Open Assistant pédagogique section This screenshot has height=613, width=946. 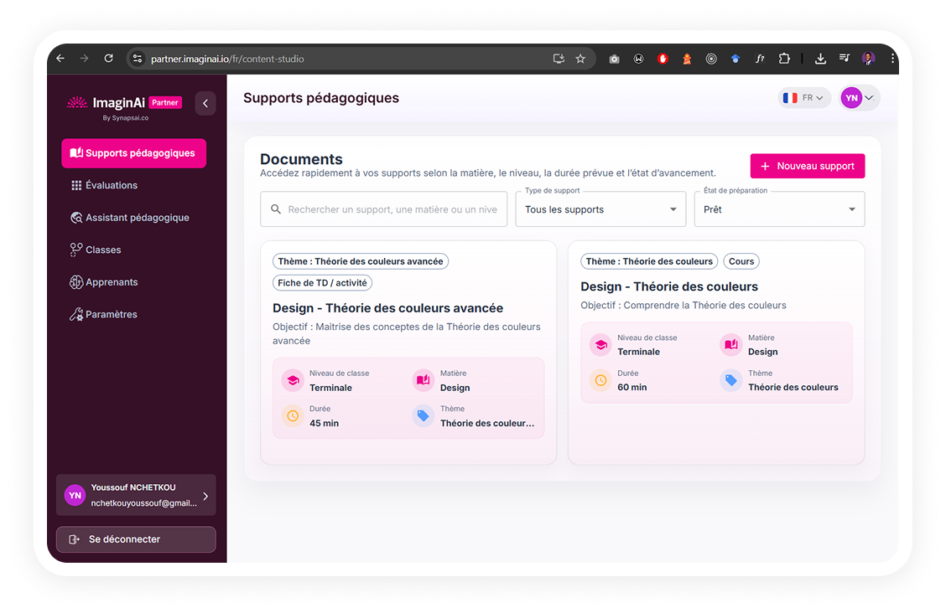(137, 218)
